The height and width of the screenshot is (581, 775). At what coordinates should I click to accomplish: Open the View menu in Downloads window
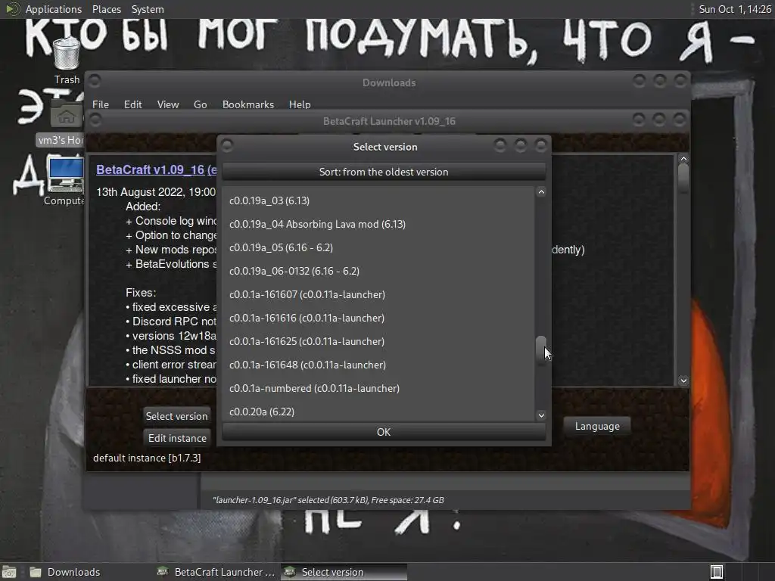168,104
